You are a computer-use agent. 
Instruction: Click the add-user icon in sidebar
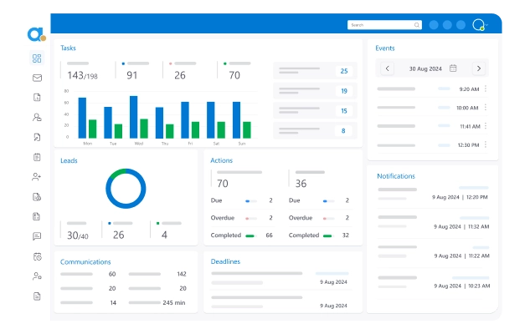(x=37, y=176)
